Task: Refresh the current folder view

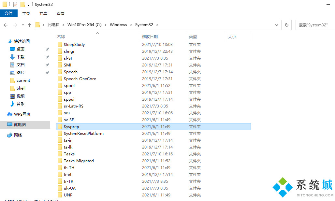Action: pyautogui.click(x=287, y=25)
